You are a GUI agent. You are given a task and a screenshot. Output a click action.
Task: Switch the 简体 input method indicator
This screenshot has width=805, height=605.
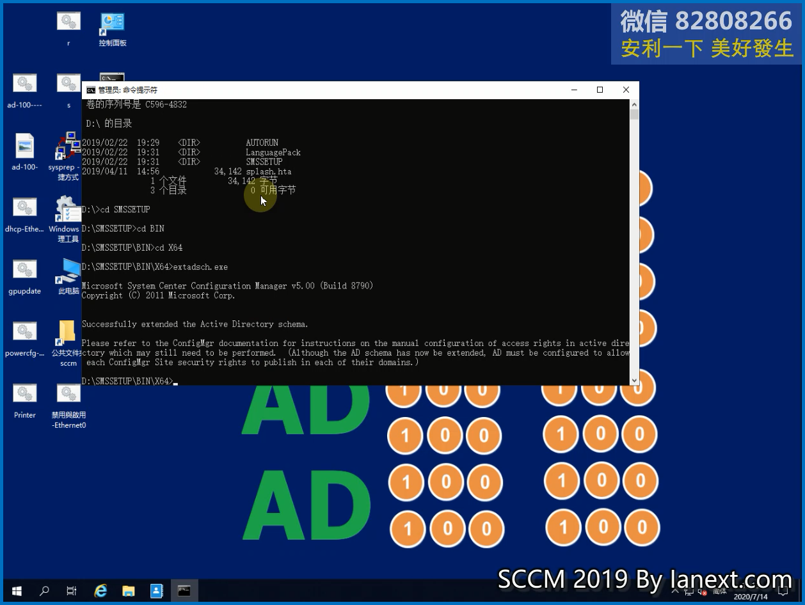[719, 592]
